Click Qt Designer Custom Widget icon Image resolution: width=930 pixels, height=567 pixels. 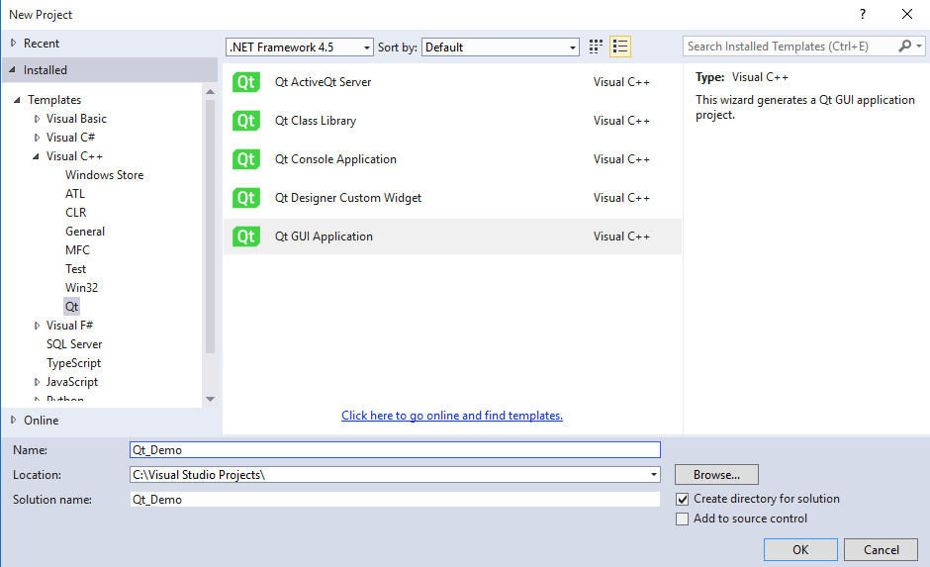coord(246,198)
